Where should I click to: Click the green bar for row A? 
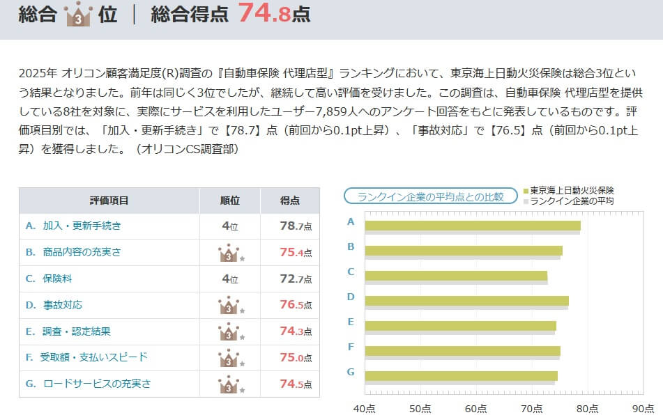472,225
